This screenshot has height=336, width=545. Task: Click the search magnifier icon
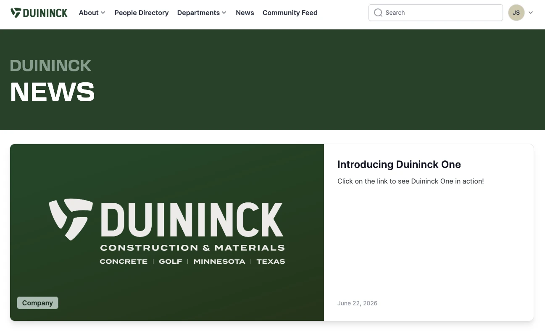378,13
